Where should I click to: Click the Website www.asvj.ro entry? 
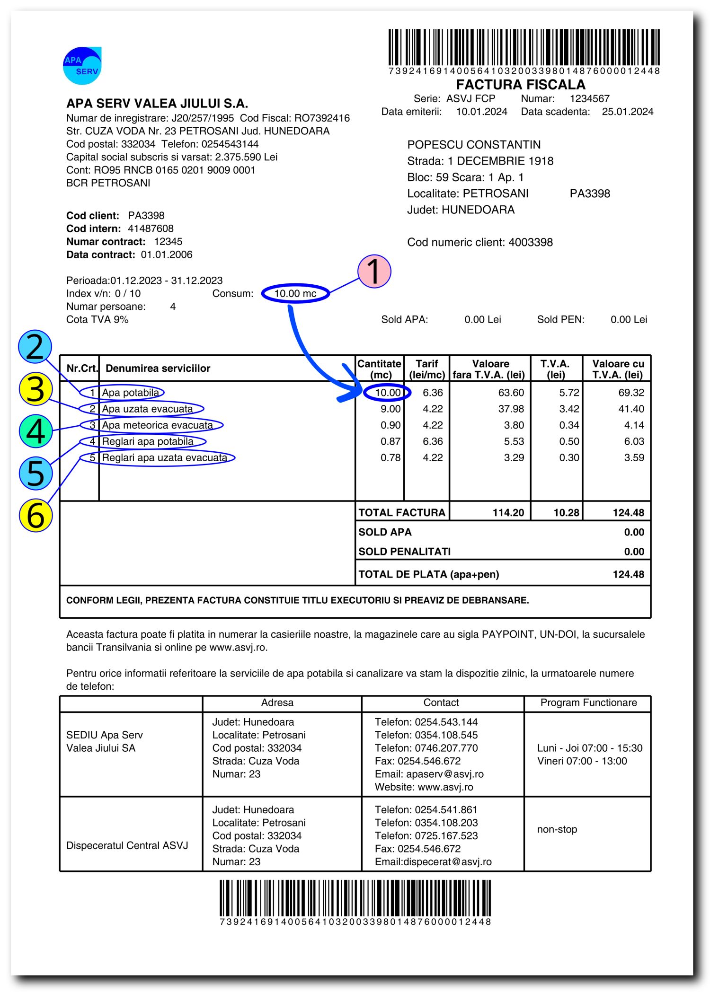point(424,787)
